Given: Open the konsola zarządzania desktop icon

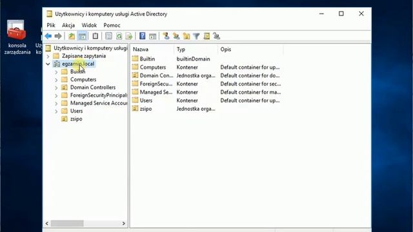Looking at the screenshot, I should tap(17, 37).
